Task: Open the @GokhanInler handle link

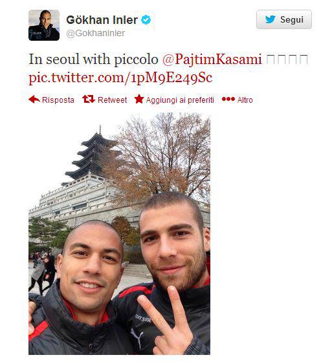Action: tap(96, 33)
